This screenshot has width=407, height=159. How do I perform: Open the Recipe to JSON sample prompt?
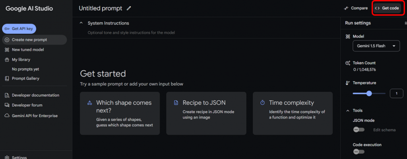206,113
